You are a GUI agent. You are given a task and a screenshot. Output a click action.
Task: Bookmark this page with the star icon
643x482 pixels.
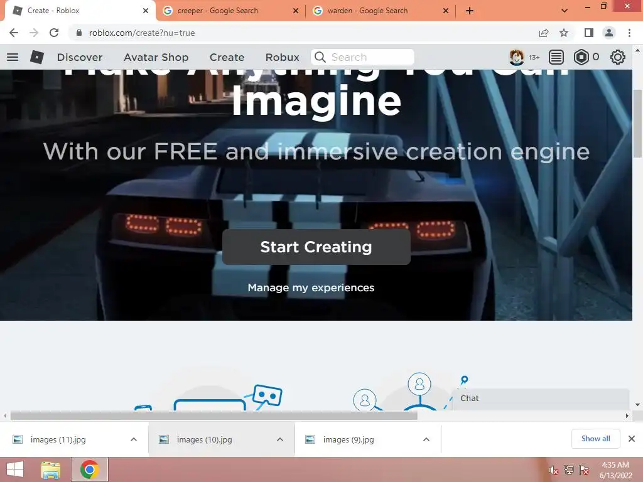tap(565, 33)
